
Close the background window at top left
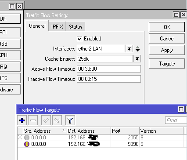19,6
